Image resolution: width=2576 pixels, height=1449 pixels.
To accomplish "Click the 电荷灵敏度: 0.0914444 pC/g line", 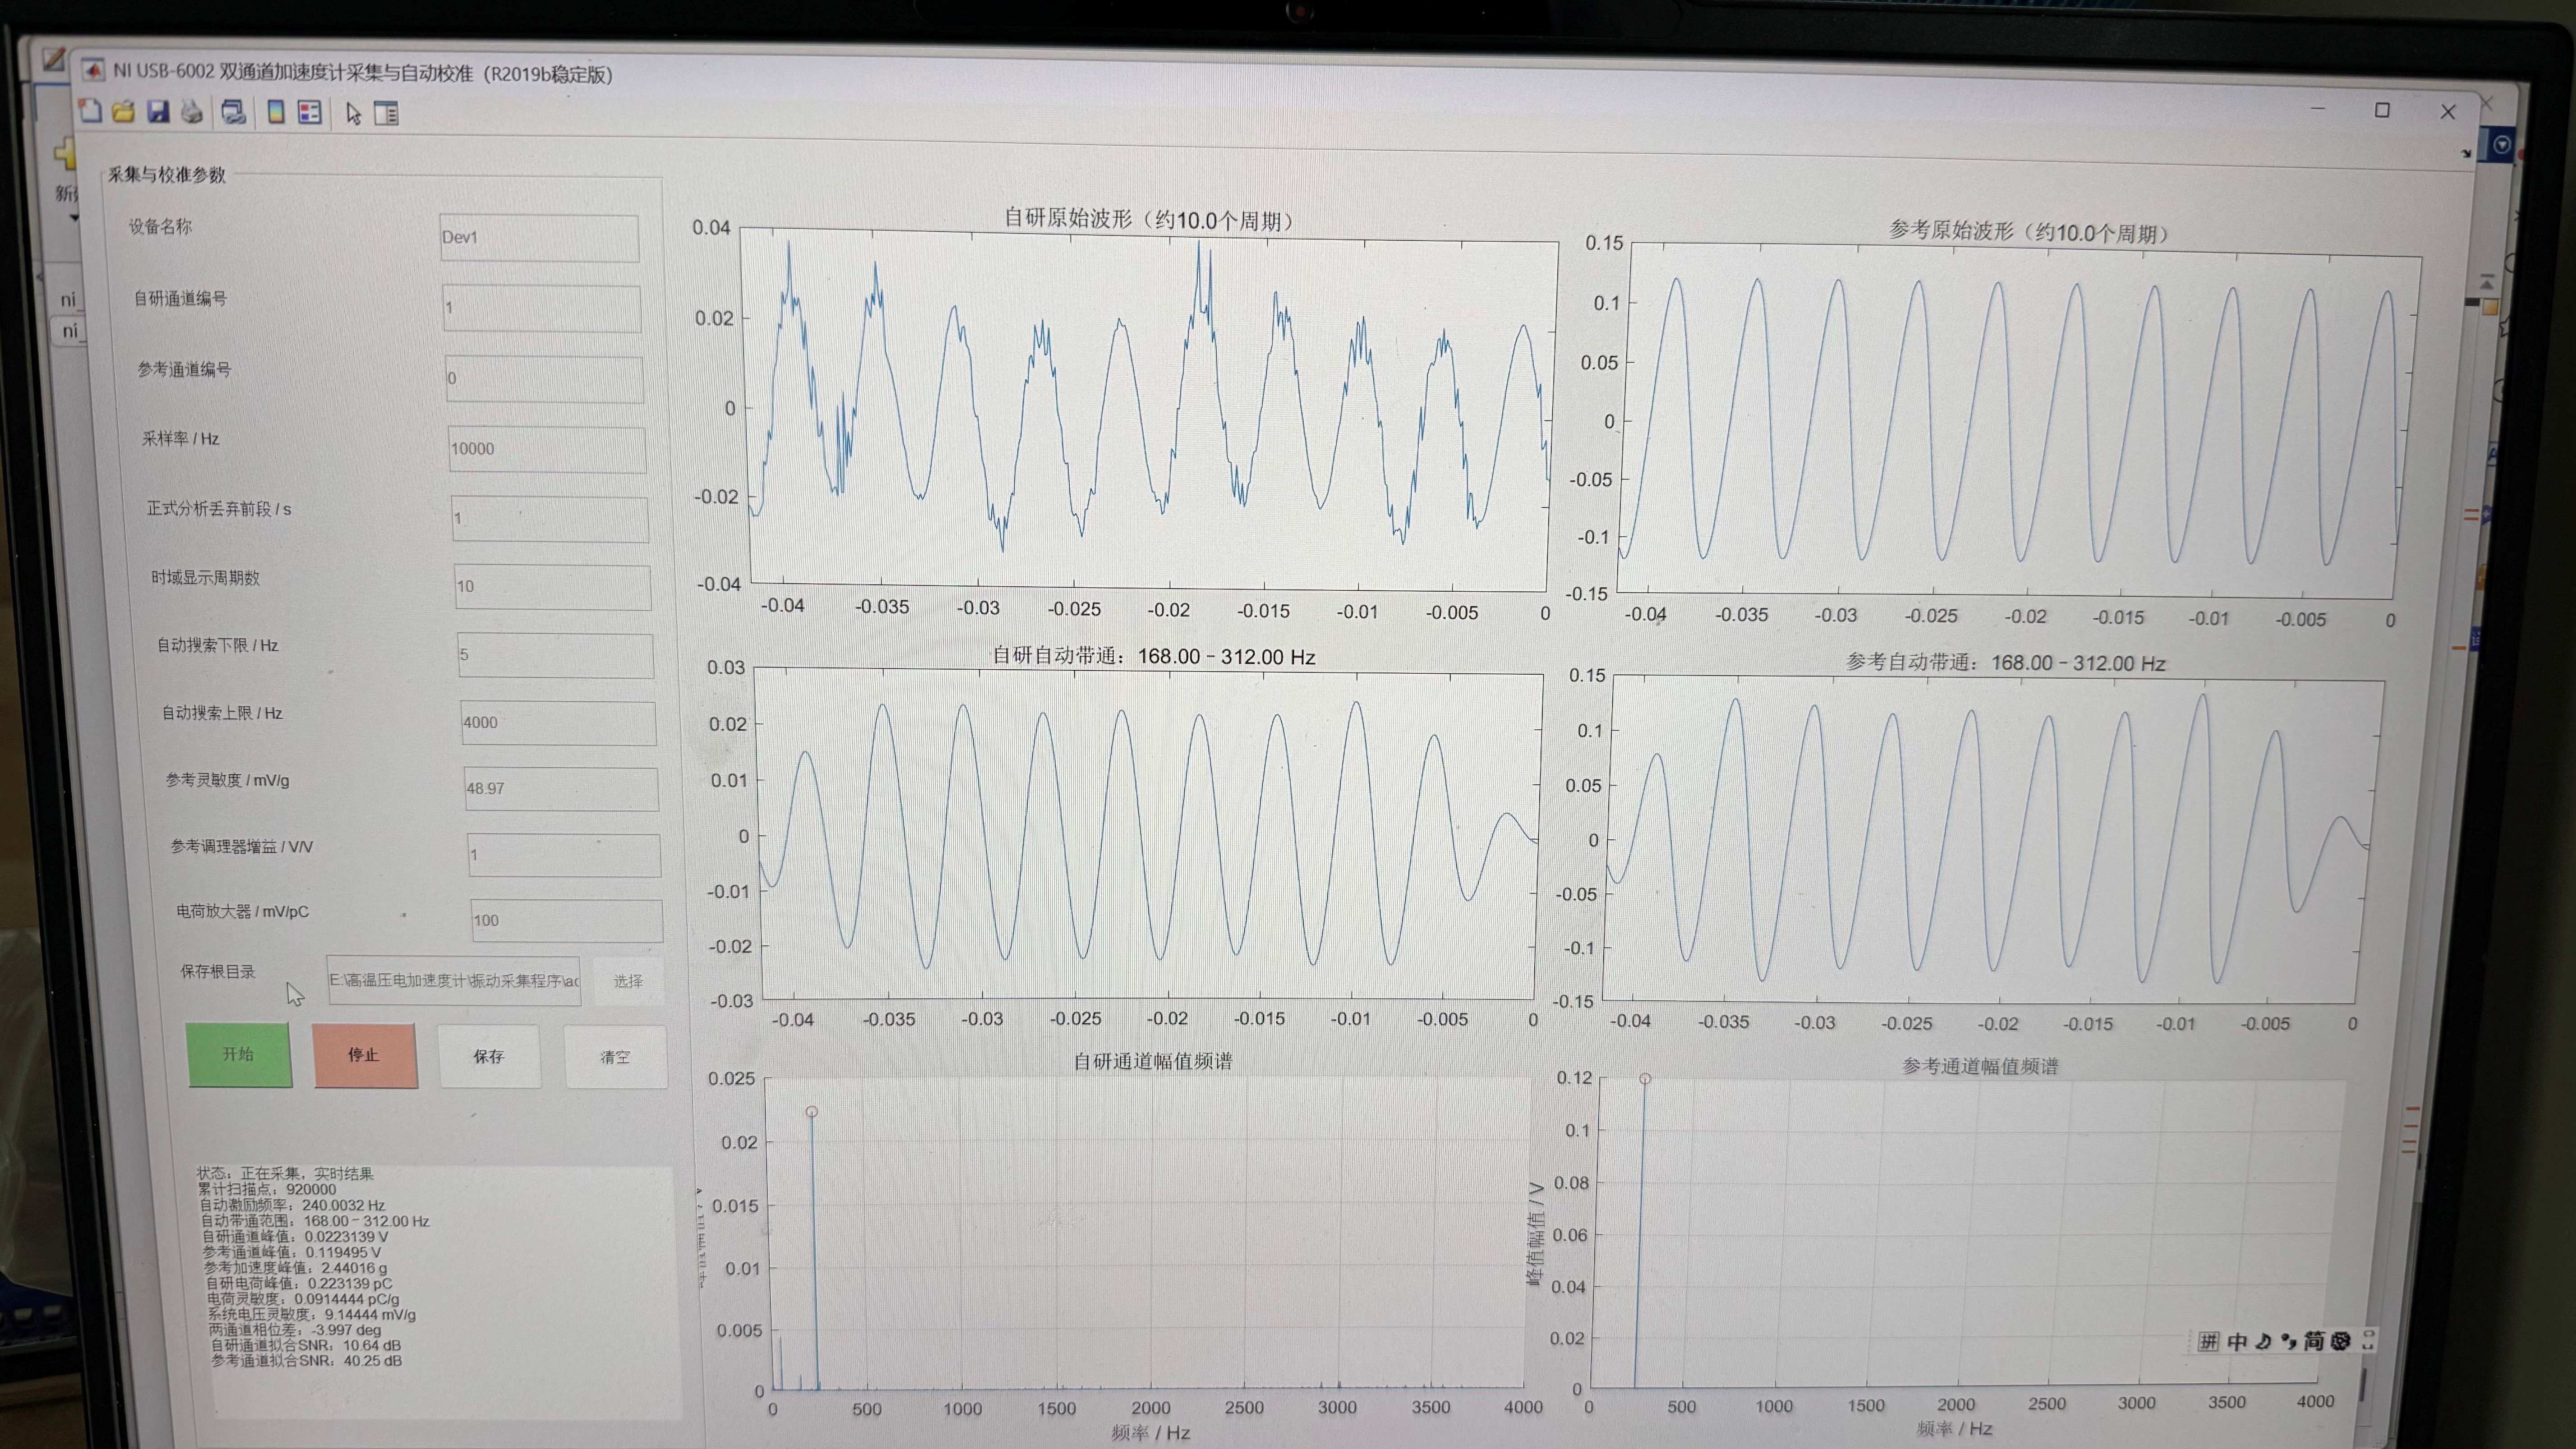I will 303,1299.
